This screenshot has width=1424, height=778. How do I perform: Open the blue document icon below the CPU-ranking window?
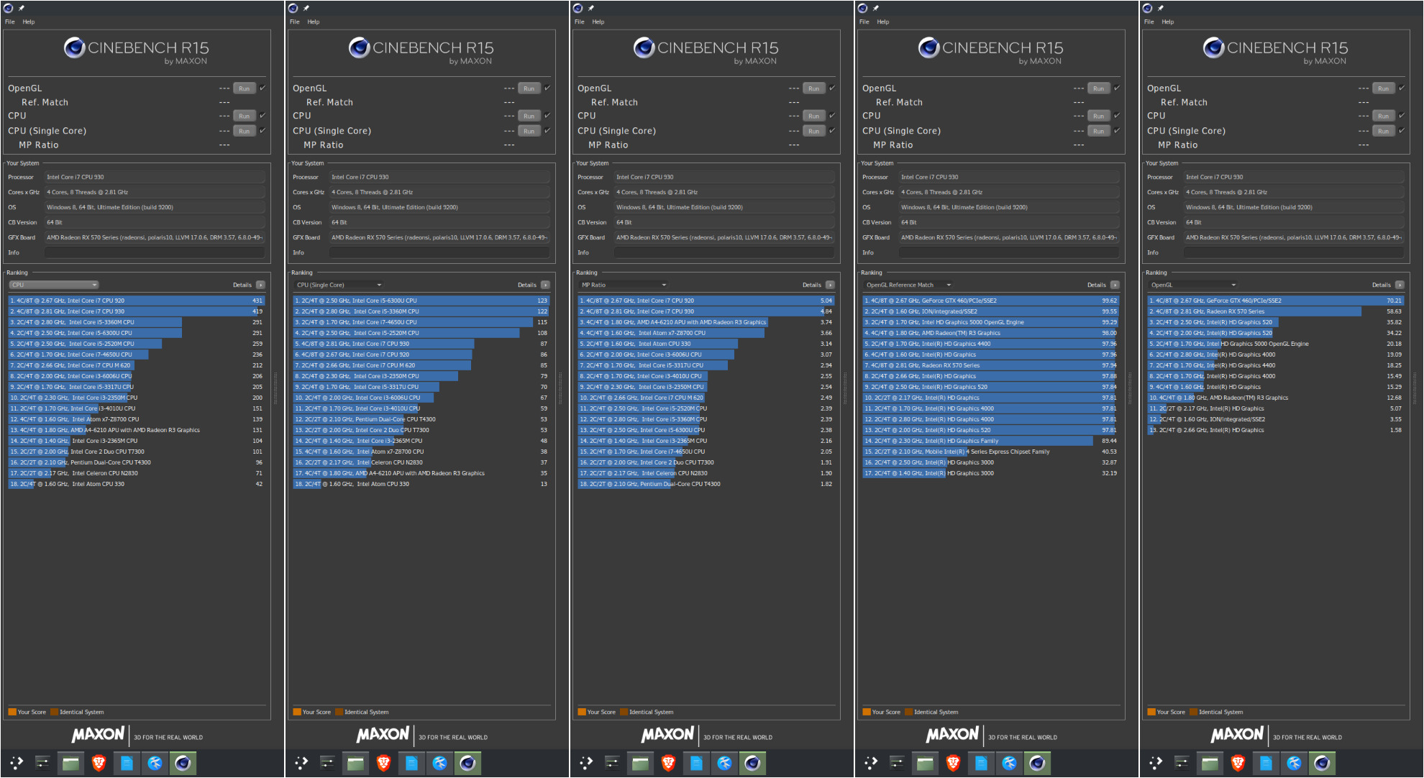click(127, 763)
